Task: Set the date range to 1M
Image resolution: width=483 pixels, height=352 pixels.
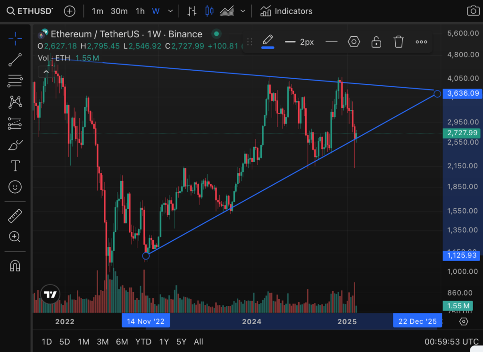Action: pos(83,342)
